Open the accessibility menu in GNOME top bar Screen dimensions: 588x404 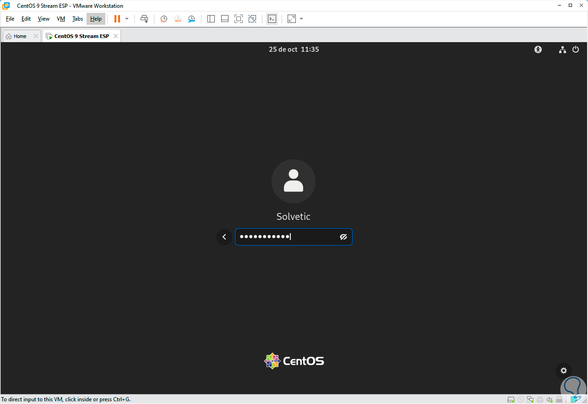538,49
